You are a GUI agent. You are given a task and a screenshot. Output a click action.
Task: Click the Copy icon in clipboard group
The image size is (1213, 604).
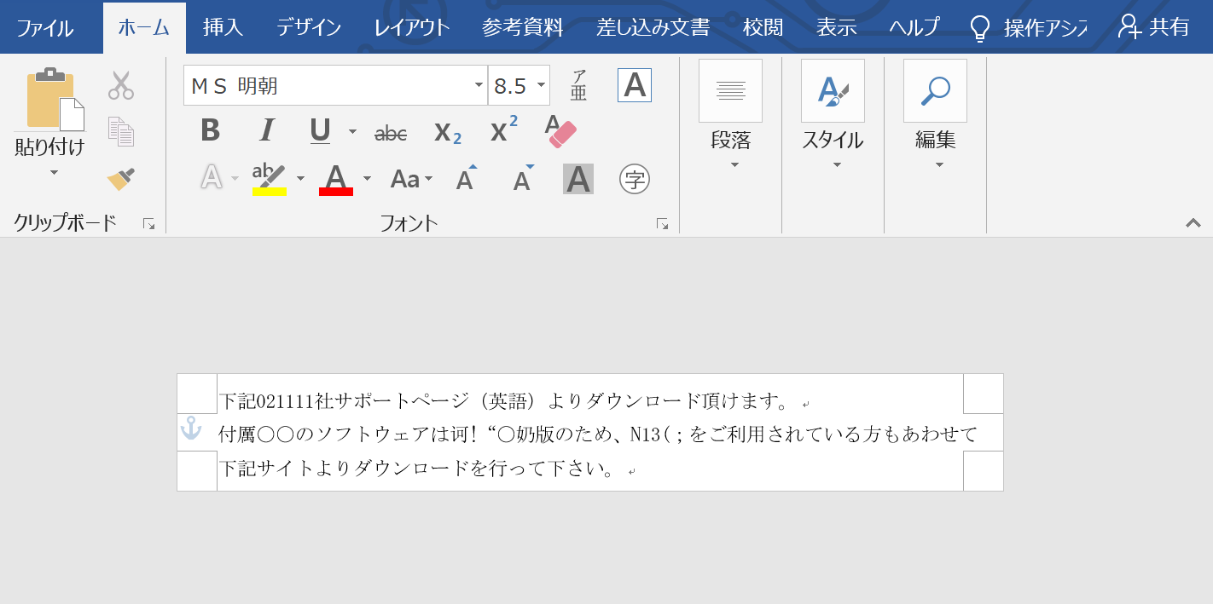(121, 132)
